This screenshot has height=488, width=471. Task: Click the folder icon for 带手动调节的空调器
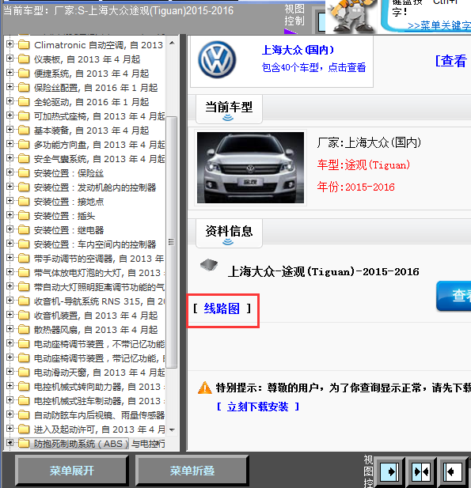click(x=24, y=259)
